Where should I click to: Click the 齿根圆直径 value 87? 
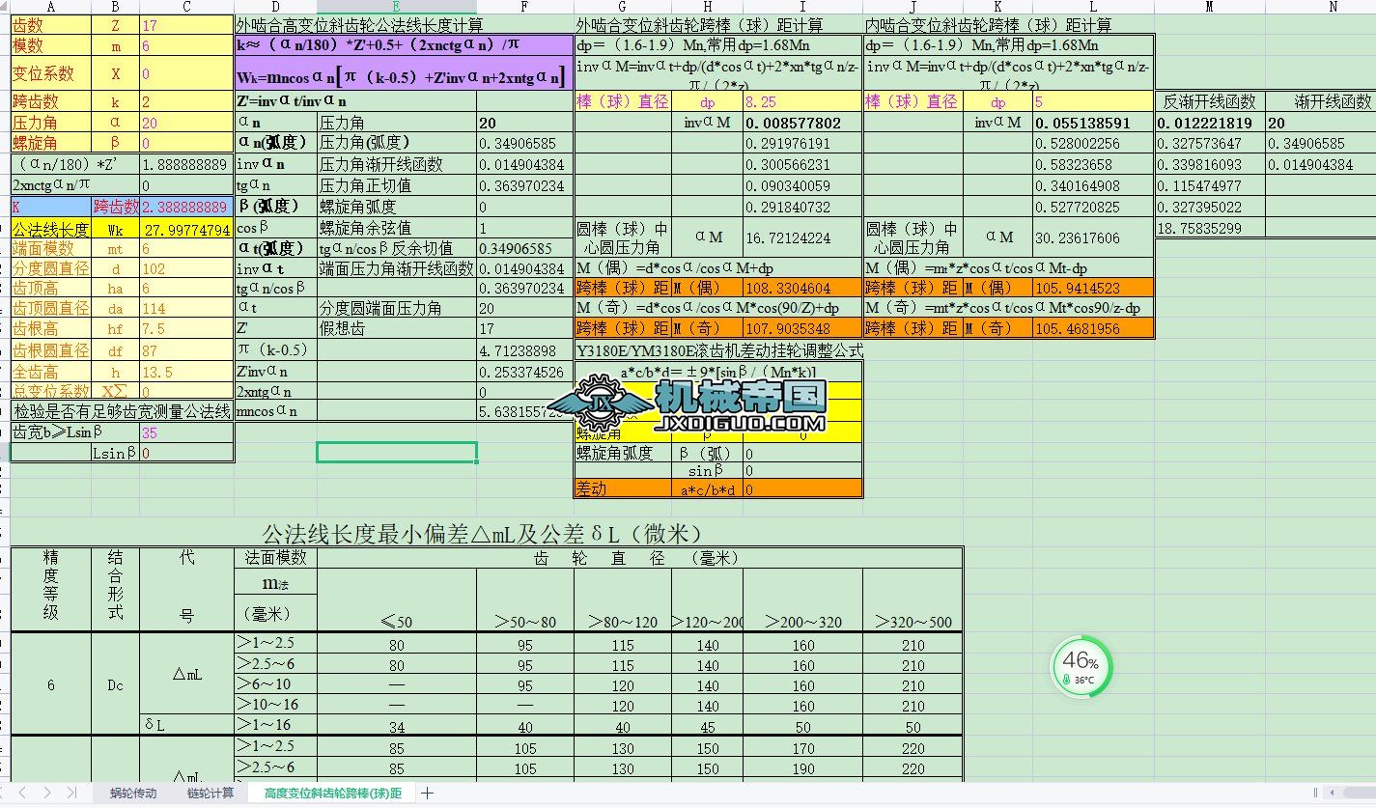(x=186, y=350)
